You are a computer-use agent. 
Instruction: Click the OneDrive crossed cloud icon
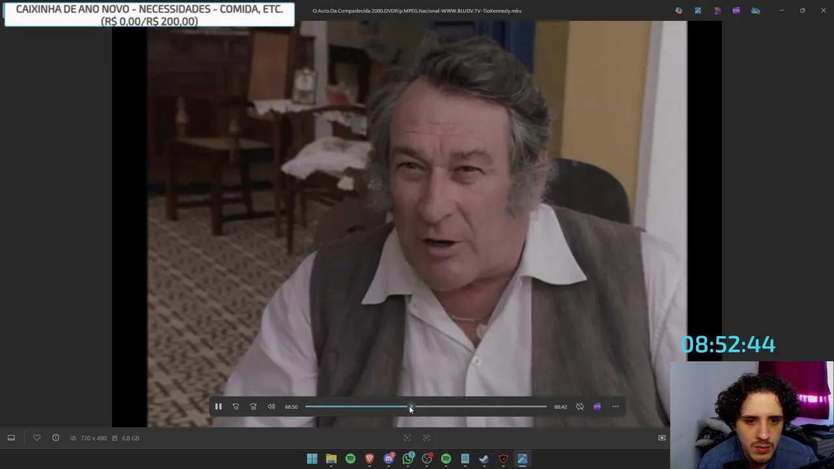pos(755,10)
